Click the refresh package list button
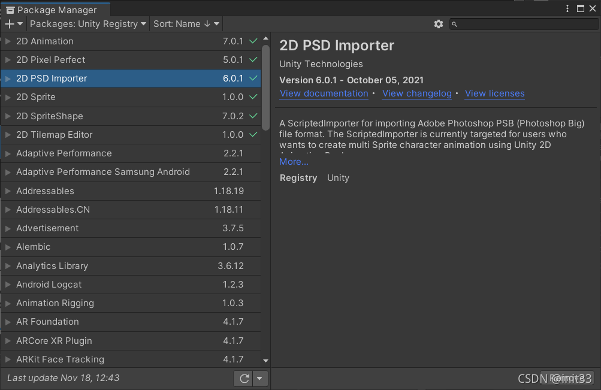The image size is (601, 390). pyautogui.click(x=244, y=379)
